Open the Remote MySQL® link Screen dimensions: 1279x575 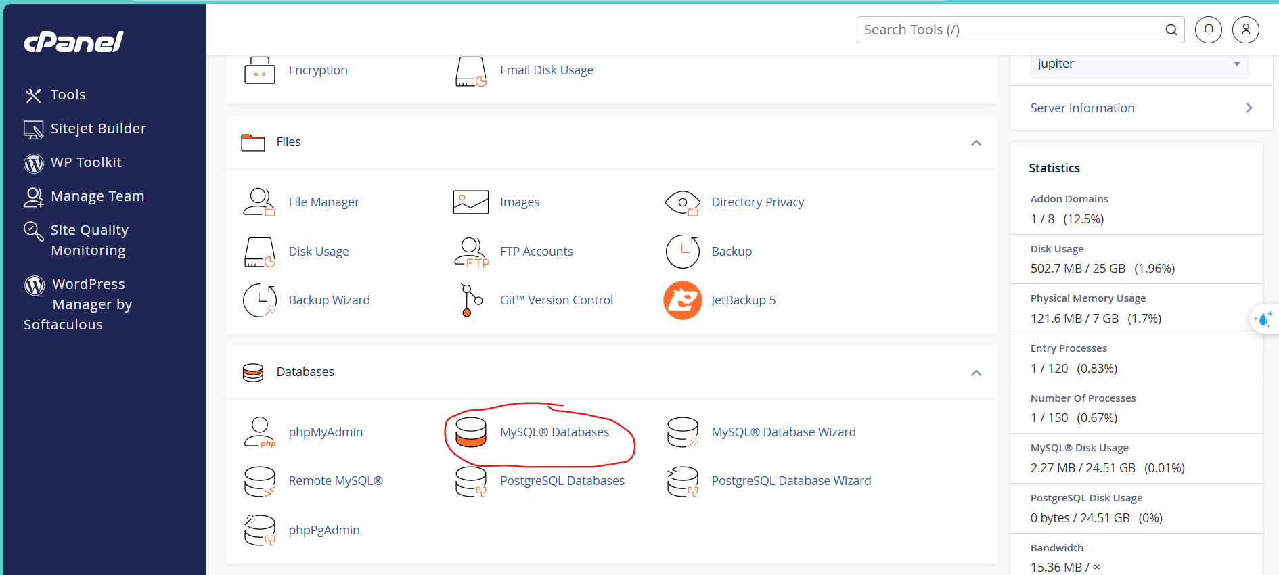(x=336, y=481)
